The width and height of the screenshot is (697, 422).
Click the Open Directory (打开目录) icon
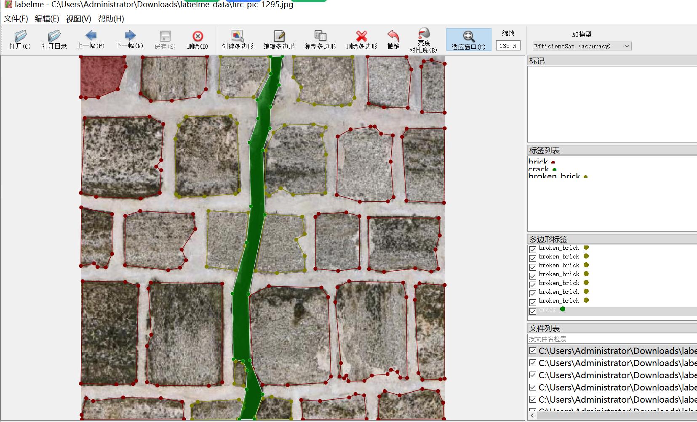pyautogui.click(x=54, y=36)
